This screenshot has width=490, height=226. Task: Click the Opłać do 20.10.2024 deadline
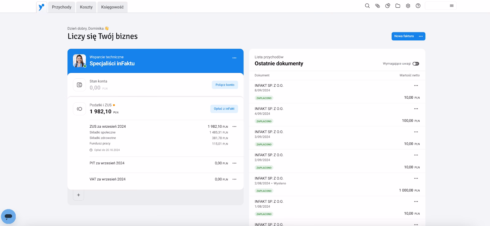[105, 150]
